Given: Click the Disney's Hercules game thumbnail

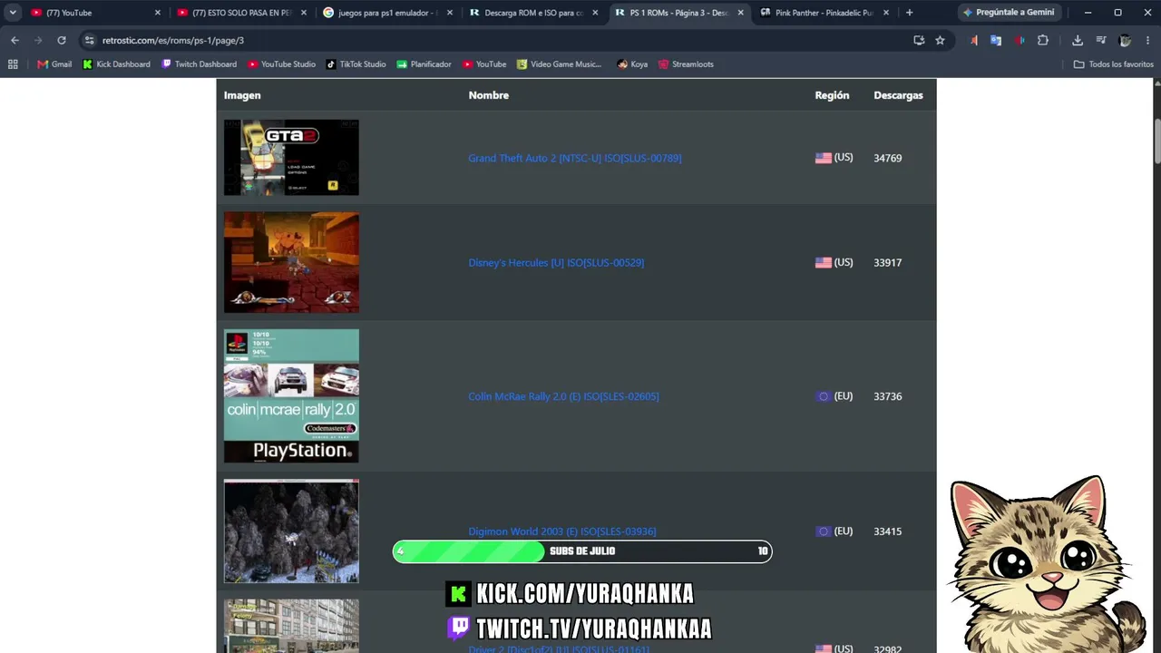Looking at the screenshot, I should (291, 263).
